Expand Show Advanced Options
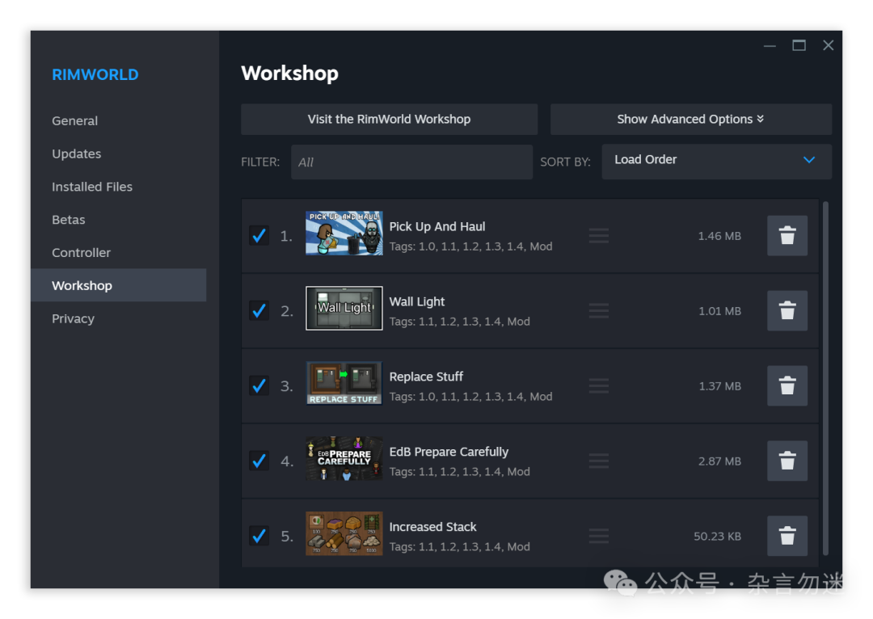Screen dimensions: 873x619 click(x=691, y=119)
